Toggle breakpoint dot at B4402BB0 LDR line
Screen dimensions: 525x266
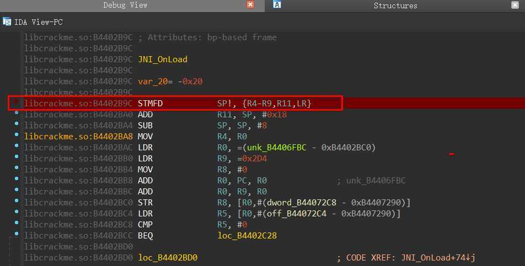coord(16,157)
